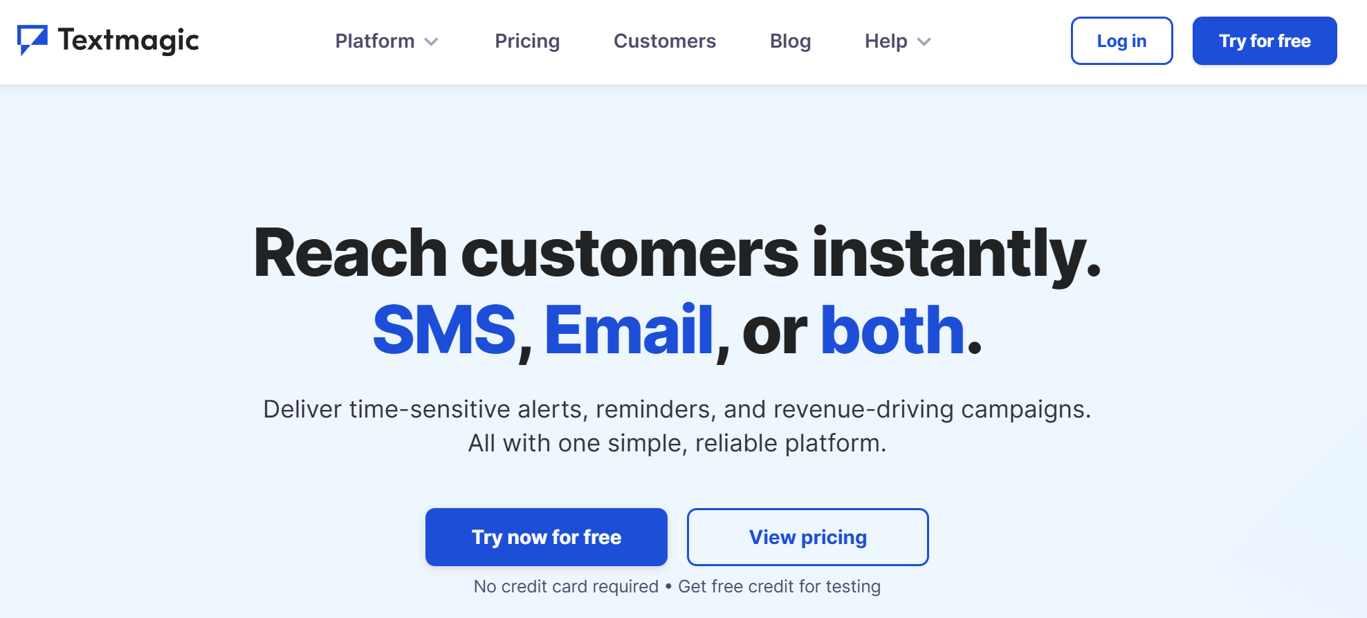Viewport: 1367px width, 618px height.
Task: Select View pricing
Action: coord(807,537)
